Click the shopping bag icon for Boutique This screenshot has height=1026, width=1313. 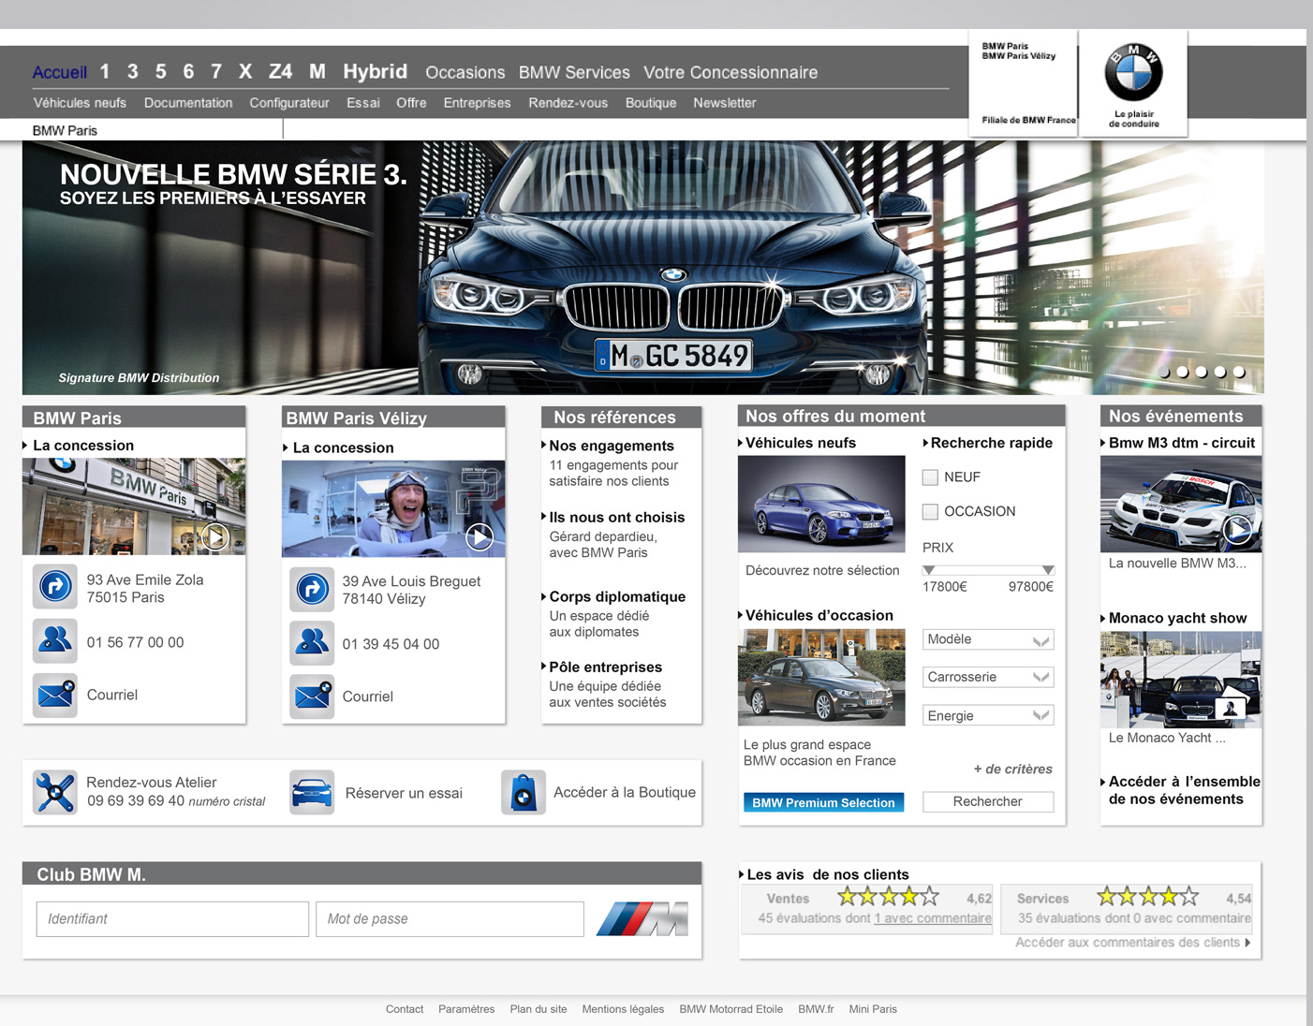[x=524, y=792]
